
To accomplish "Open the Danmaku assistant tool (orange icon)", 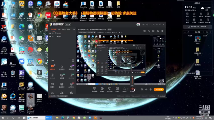I will tap(52, 67).
